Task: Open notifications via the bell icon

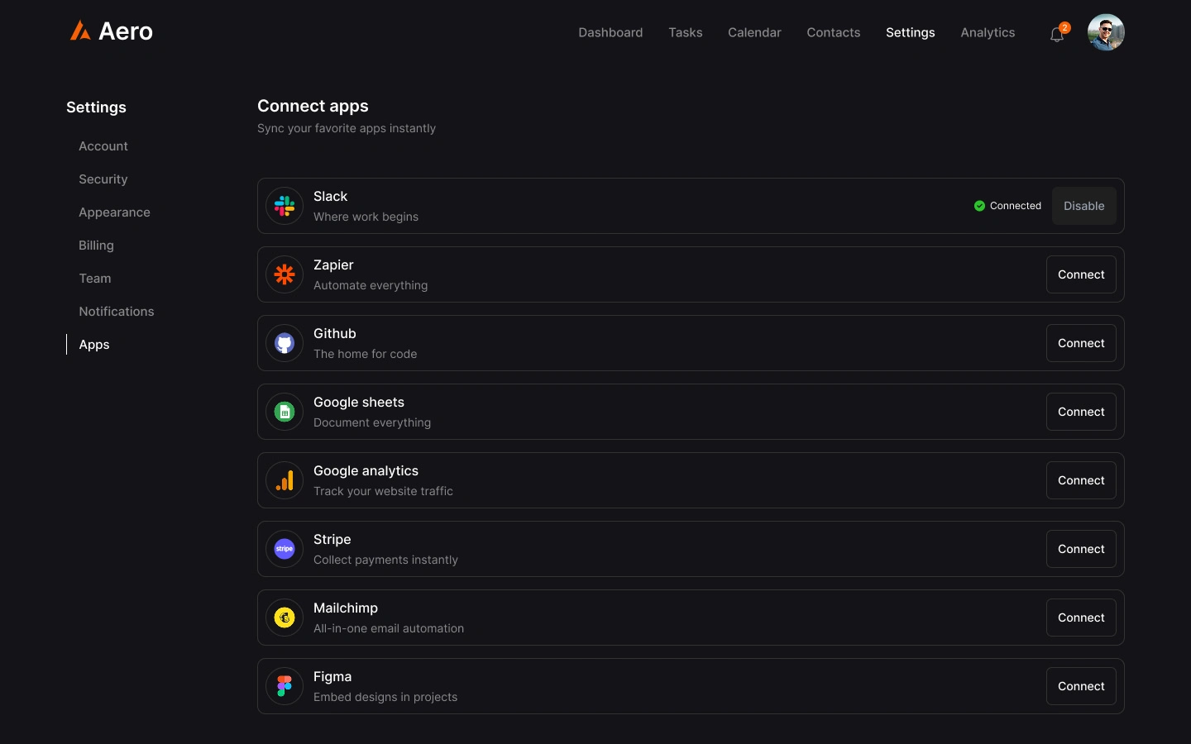Action: (1057, 34)
